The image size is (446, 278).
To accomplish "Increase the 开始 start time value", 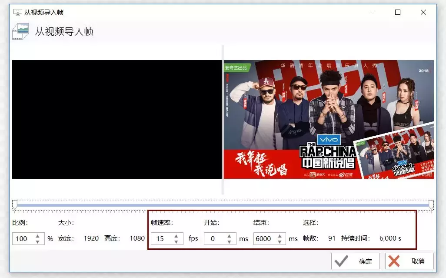I will pyautogui.click(x=229, y=236).
